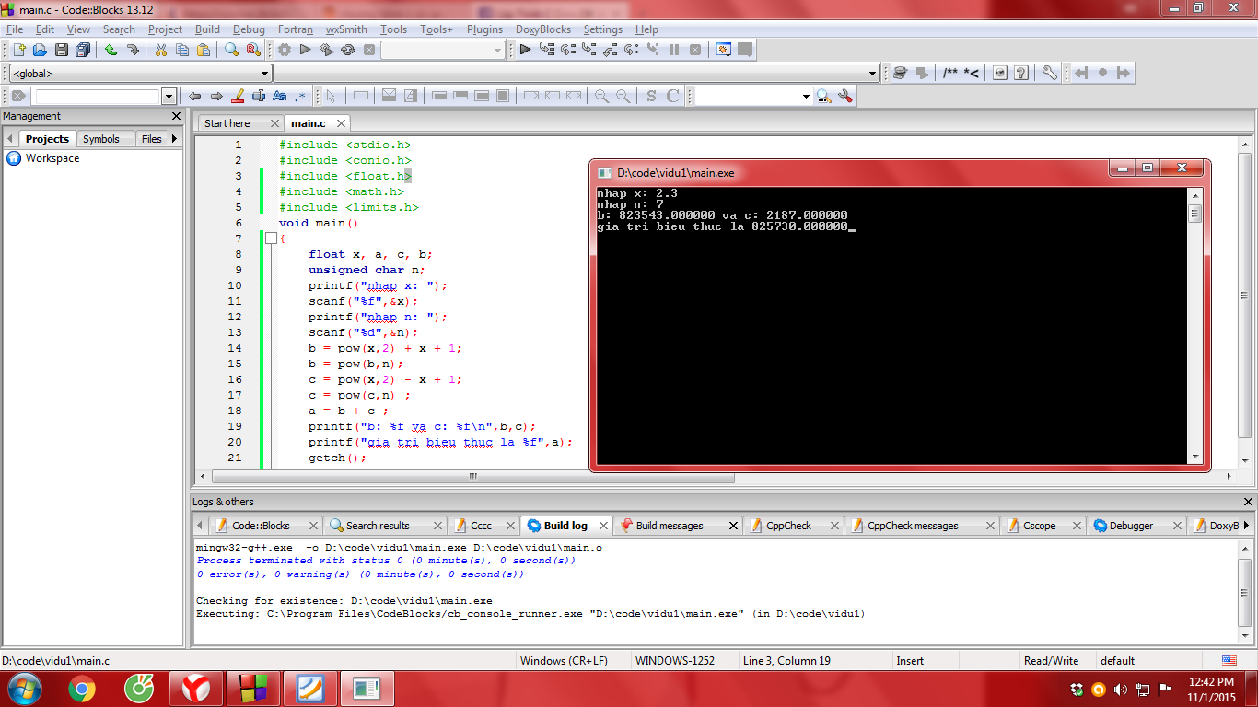Image resolution: width=1258 pixels, height=707 pixels.
Task: Click the Cut scissors icon
Action: pos(160,50)
